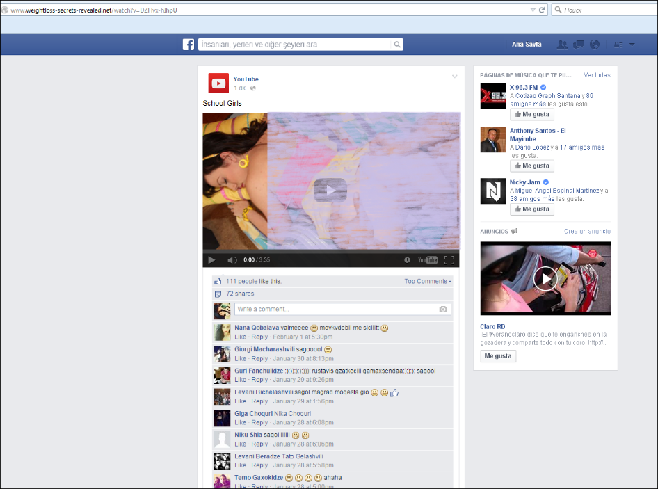Click Nika Choquri tagged name
The image size is (658, 489).
[293, 413]
